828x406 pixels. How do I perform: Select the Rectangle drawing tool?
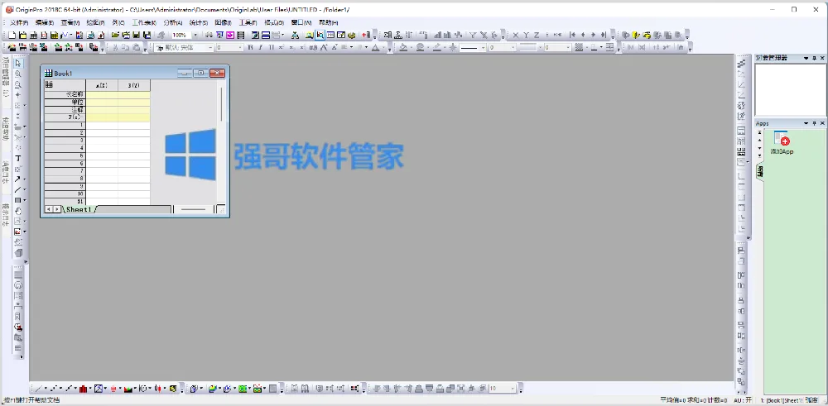17,200
